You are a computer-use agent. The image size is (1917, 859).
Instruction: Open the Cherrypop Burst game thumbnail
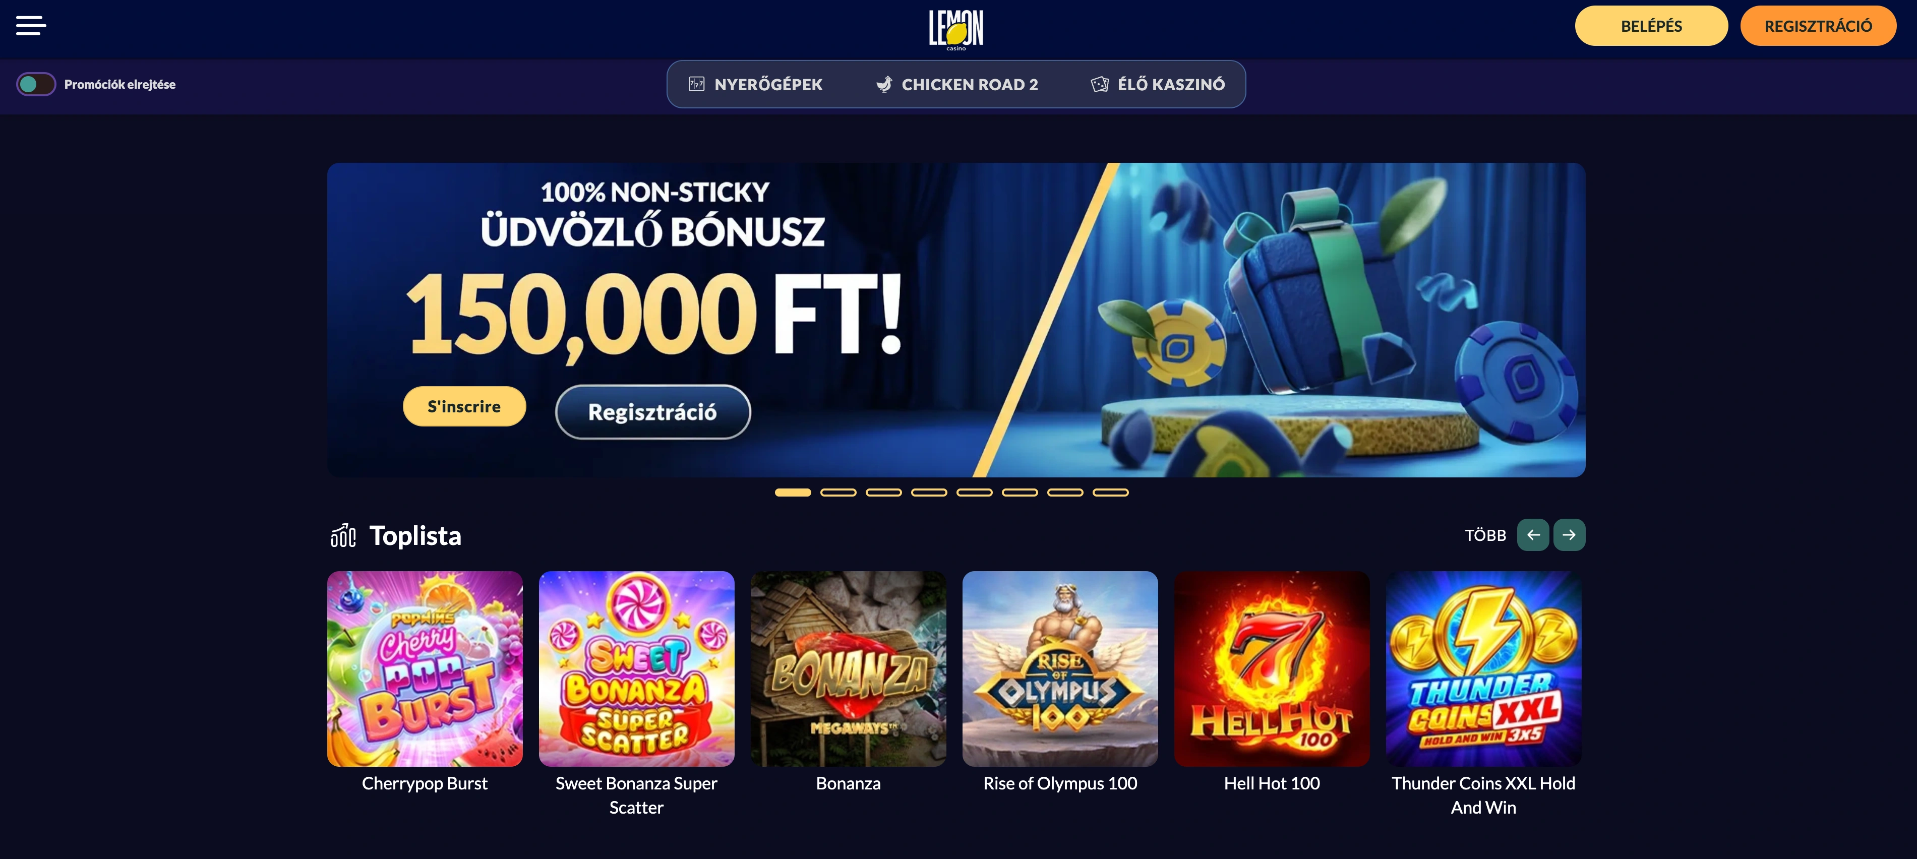coord(425,668)
